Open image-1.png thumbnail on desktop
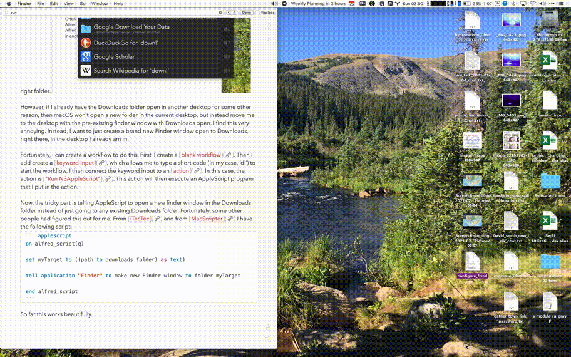Viewport: 571px width, 357px height. [472, 141]
